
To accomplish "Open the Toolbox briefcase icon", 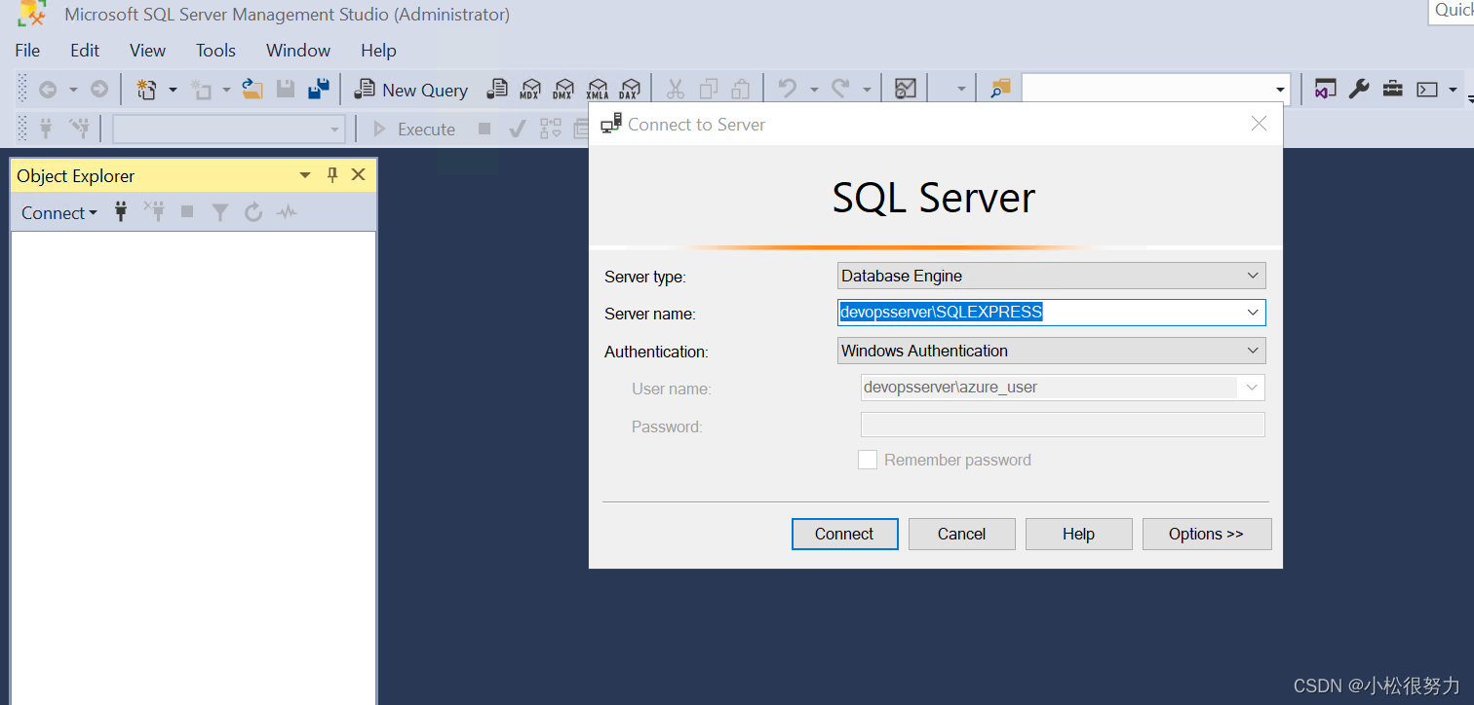I will (1393, 90).
